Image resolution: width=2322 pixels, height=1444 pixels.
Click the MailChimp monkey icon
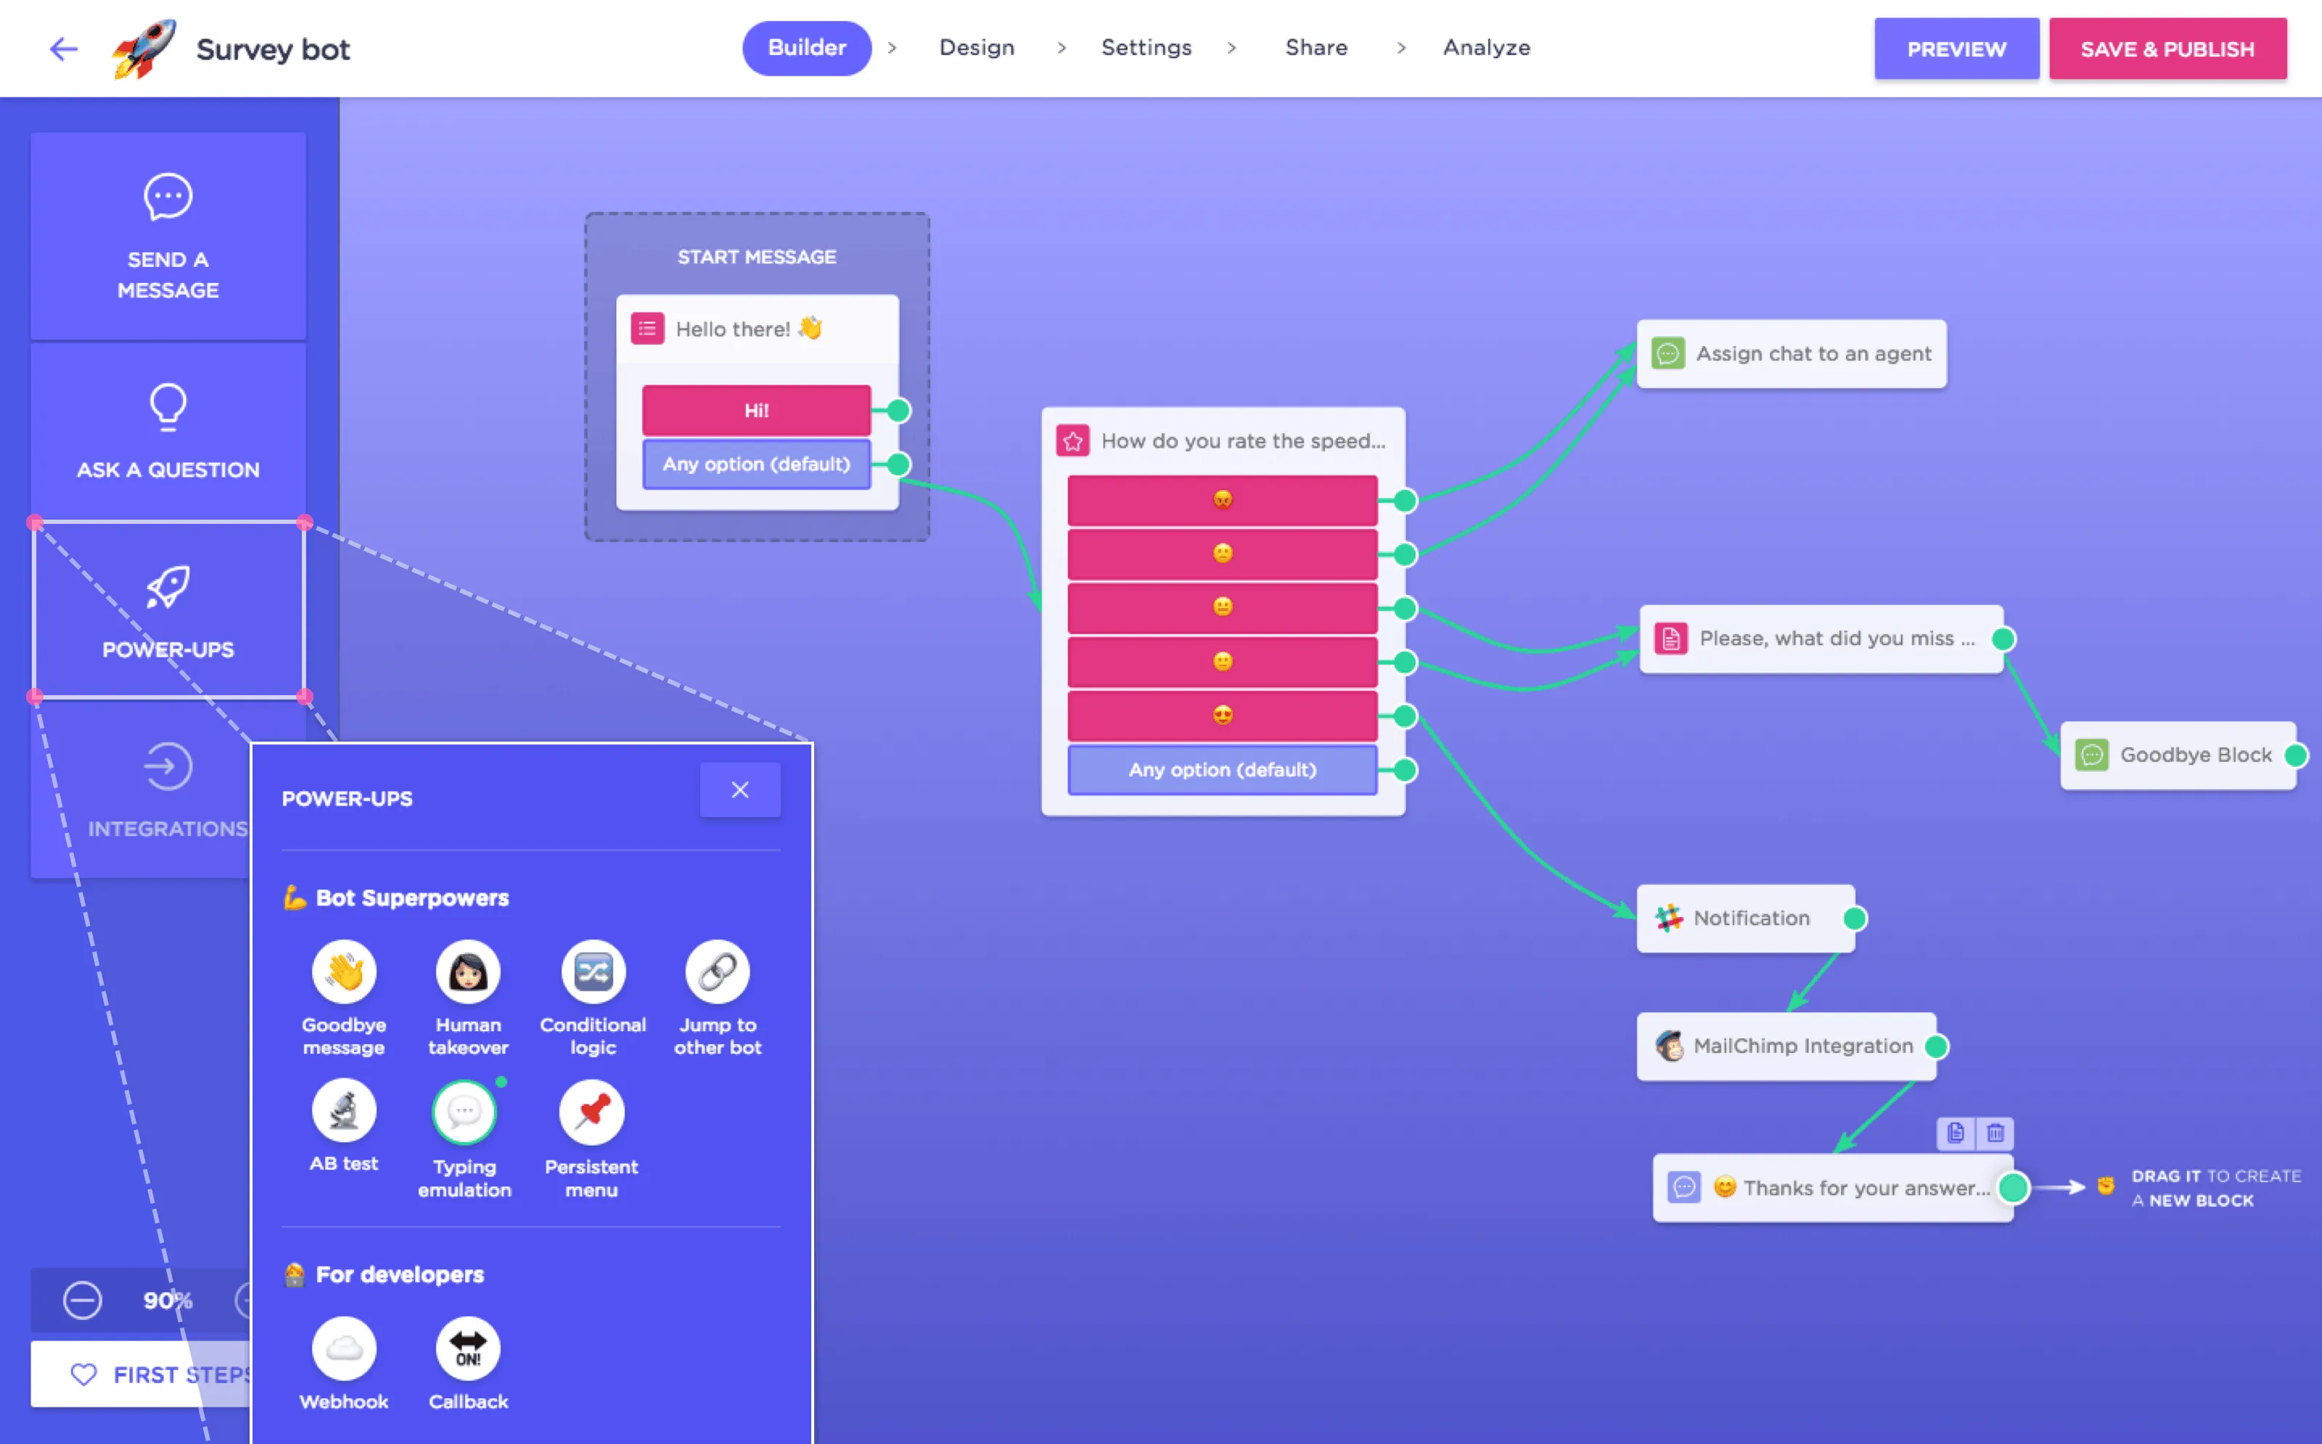point(1669,1046)
